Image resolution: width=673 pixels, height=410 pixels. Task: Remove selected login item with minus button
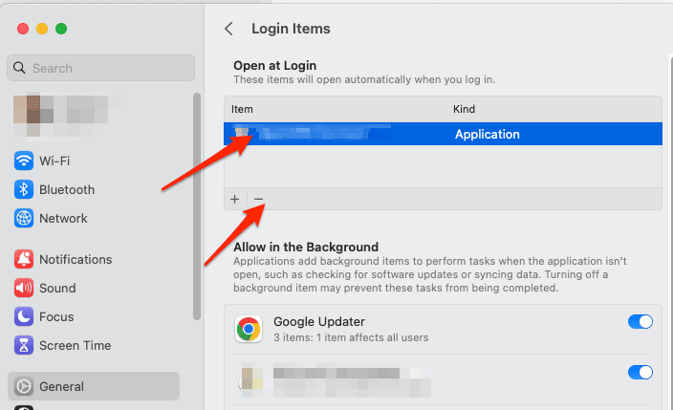[x=258, y=199]
